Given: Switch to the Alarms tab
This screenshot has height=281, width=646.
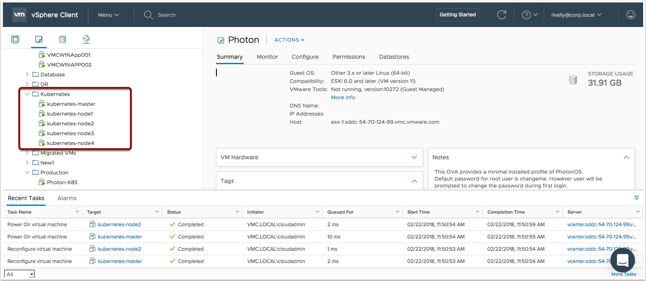Looking at the screenshot, I should click(67, 198).
